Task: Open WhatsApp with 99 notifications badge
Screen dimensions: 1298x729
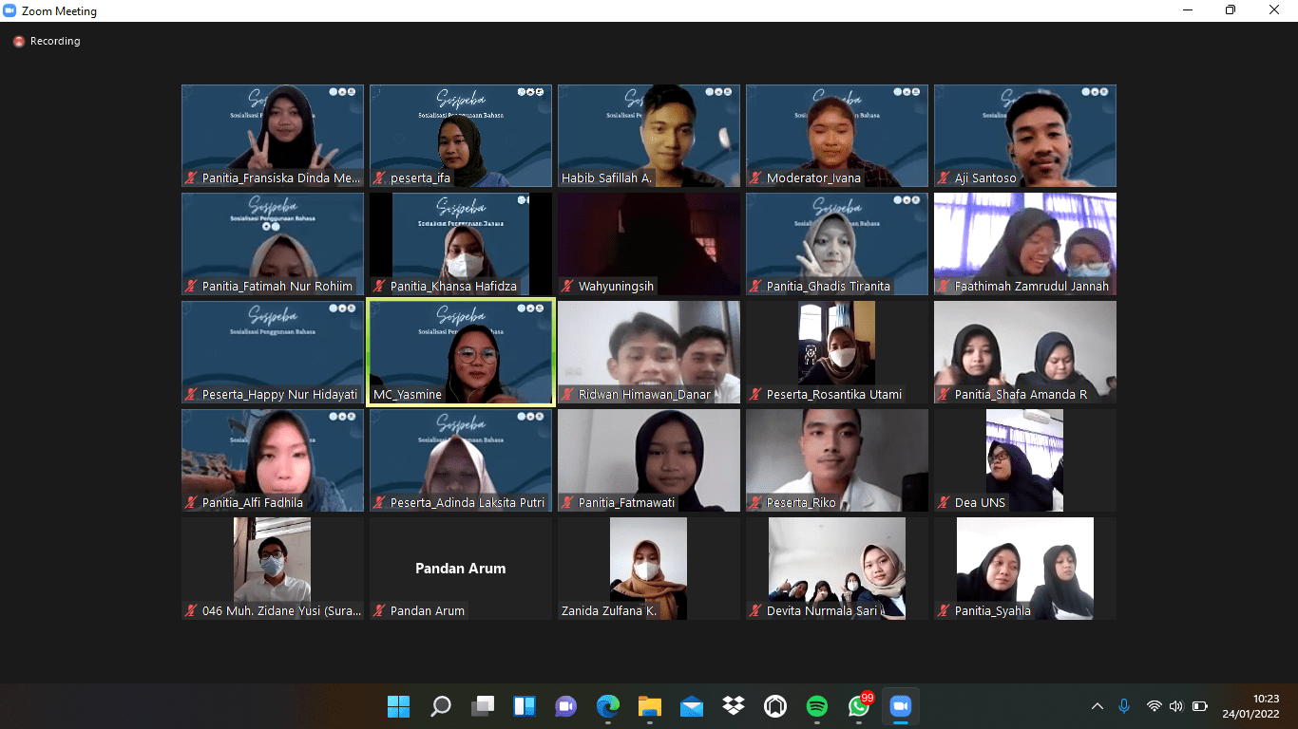Action: tap(859, 706)
